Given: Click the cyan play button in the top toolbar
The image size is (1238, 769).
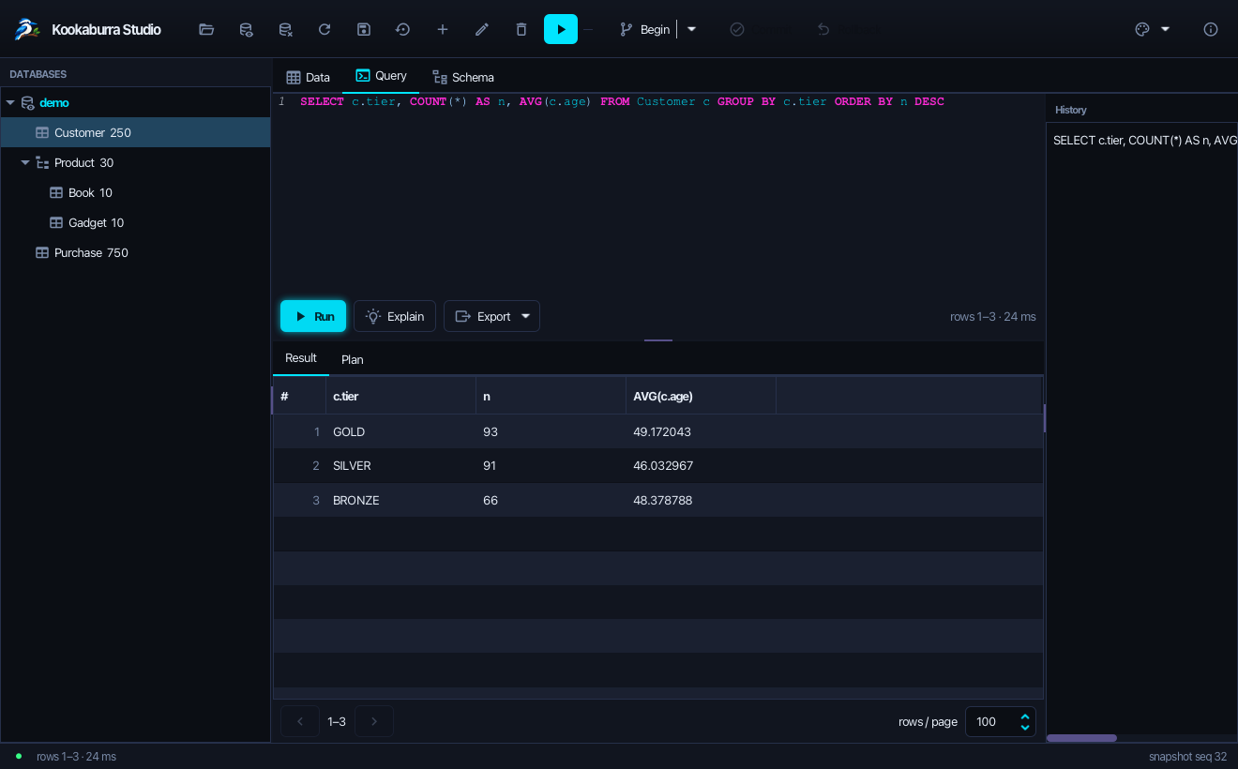Looking at the screenshot, I should (561, 29).
